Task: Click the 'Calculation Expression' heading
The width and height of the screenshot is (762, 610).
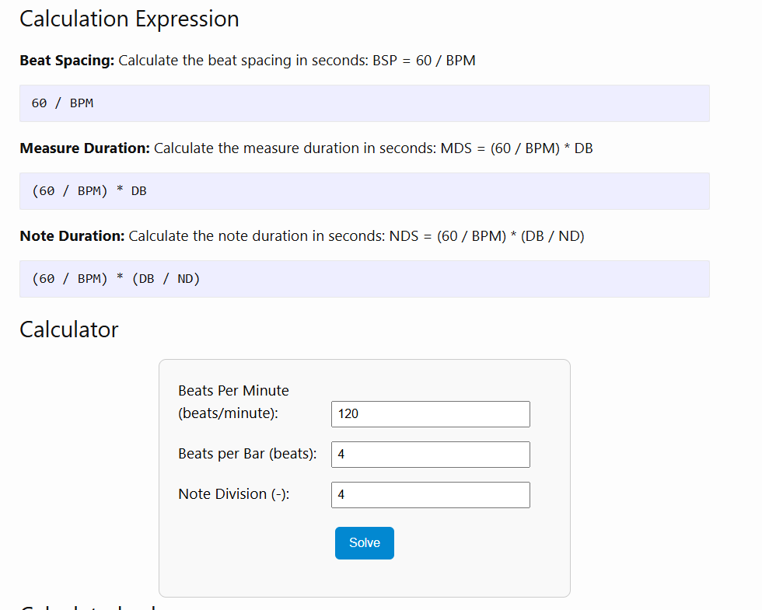Action: (x=129, y=19)
